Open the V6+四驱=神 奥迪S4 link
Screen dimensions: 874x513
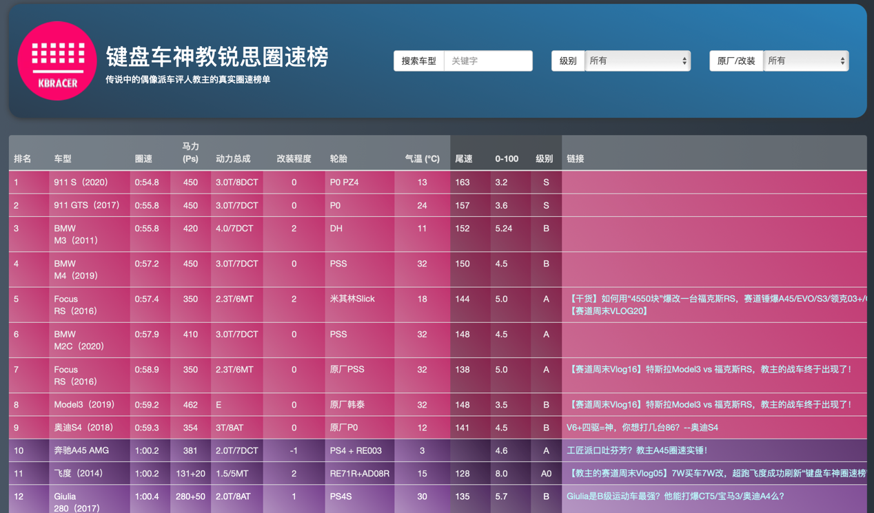coord(642,428)
